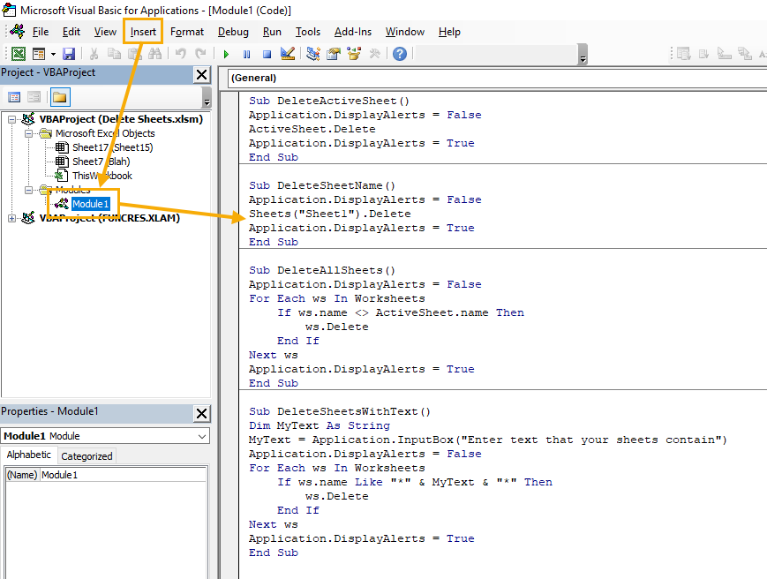Open the Properties Window icon
Image resolution: width=767 pixels, height=579 pixels.
pos(334,54)
